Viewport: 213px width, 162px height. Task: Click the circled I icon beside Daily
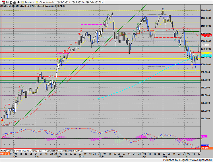88,2
